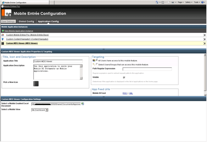Screen dimensions: 207x142
Task: Click the Application Description text area
Action: pyautogui.click(x=57, y=72)
